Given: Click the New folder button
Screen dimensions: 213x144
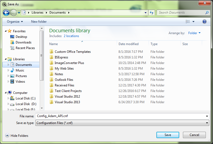Looking at the screenshot, I should tap(39, 22).
